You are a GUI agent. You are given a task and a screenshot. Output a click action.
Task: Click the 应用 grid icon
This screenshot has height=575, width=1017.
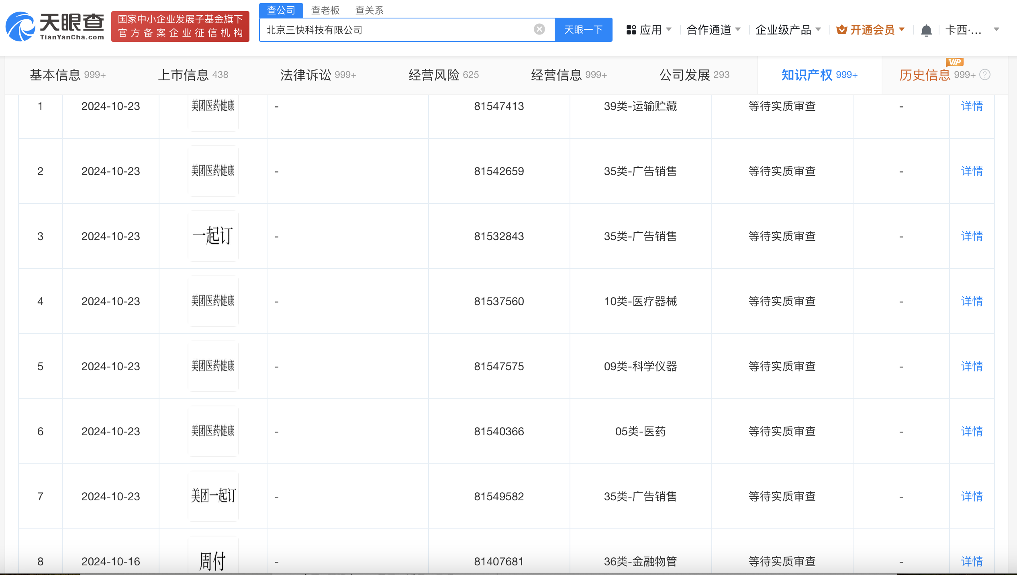click(631, 30)
